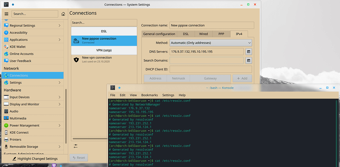This screenshot has width=340, height=167.
Task: Expand Regional Settings chevron
Action: [x=59, y=25]
